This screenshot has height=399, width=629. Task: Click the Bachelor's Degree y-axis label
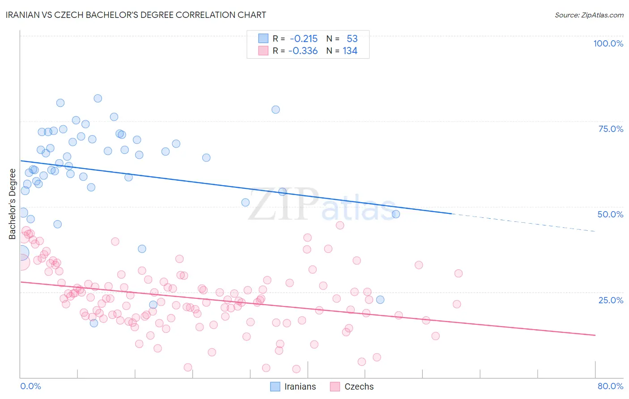click(x=13, y=204)
